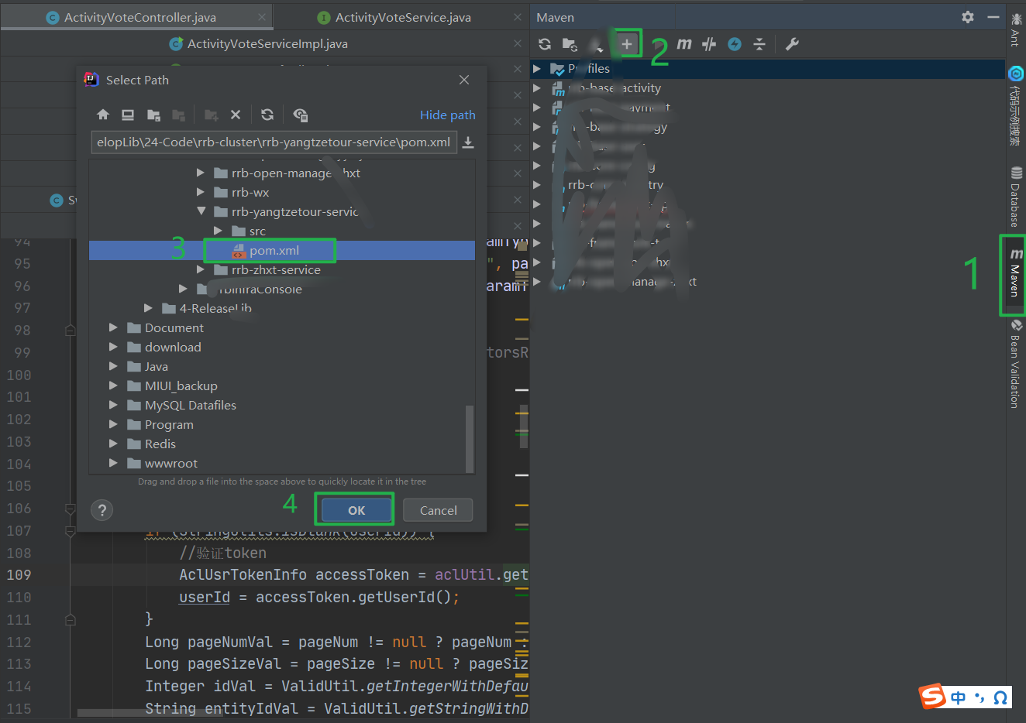1026x723 pixels.
Task: Jump to desktop directory icon
Action: coord(128,115)
